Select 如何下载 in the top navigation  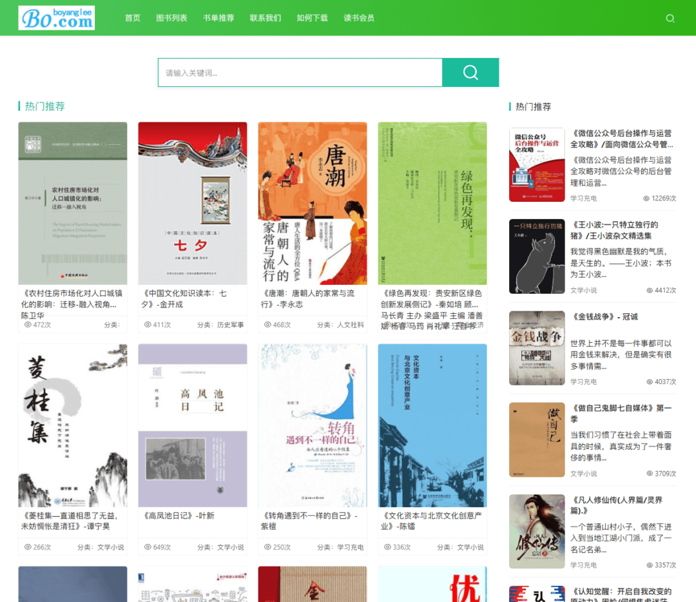312,18
